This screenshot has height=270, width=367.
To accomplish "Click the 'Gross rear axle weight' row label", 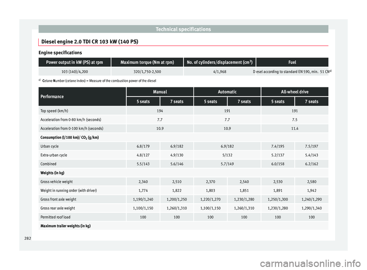I will [58, 208].
